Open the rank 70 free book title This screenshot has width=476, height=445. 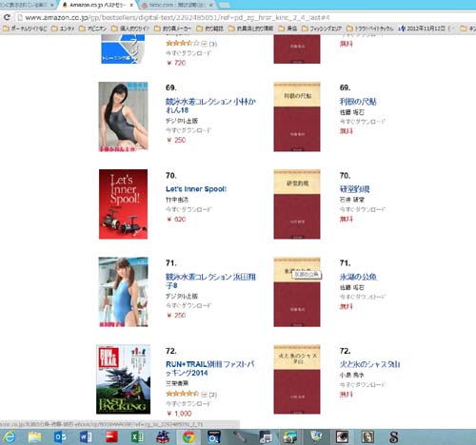354,189
